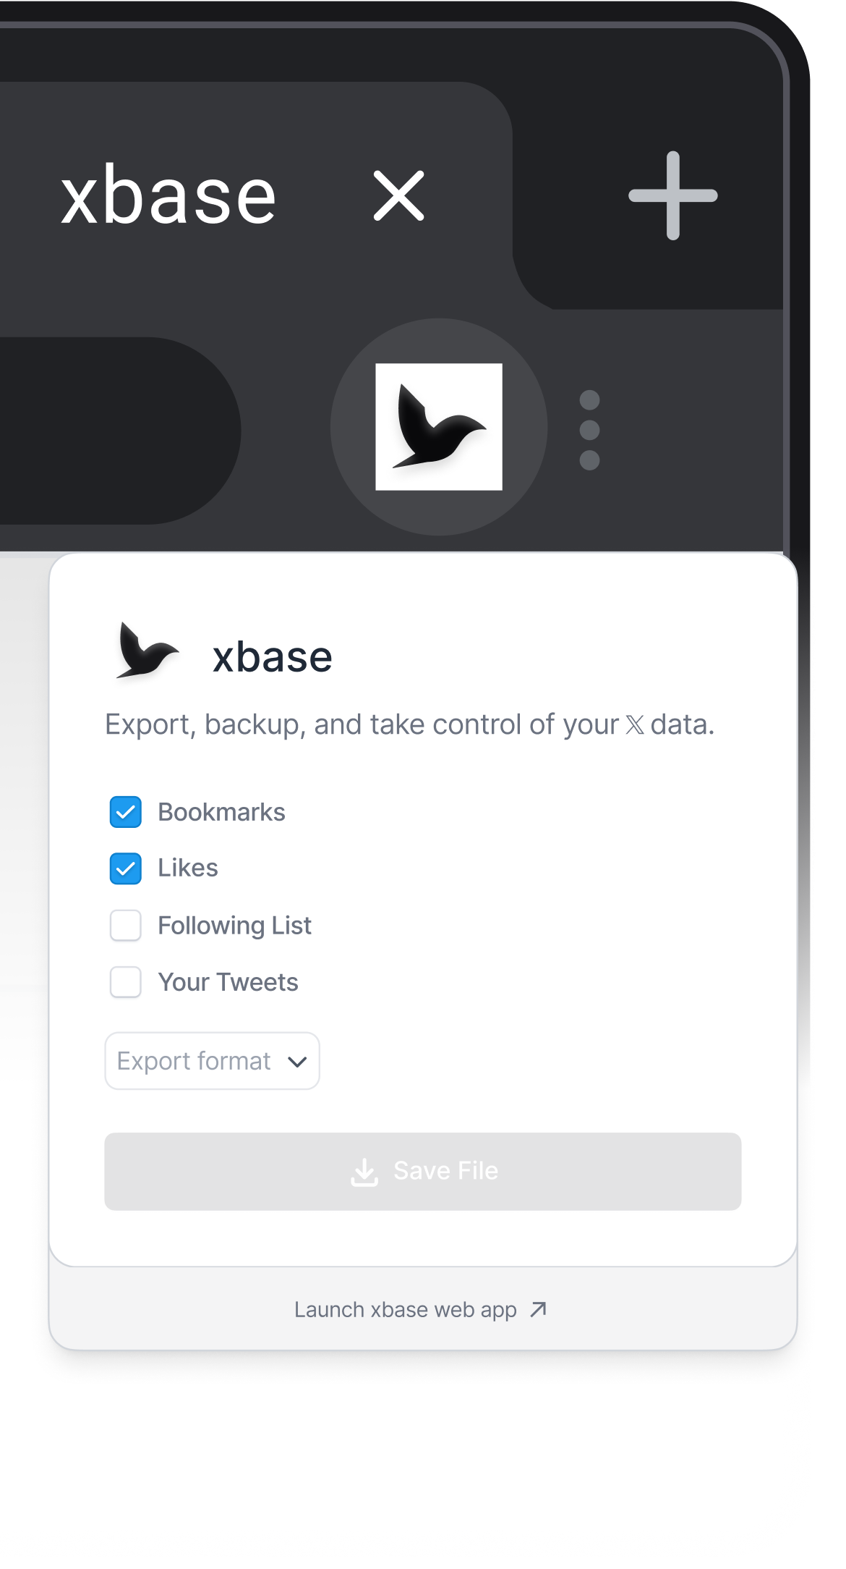The width and height of the screenshot is (846, 1569).
Task: Enable the Following List checkbox
Action: click(x=126, y=926)
